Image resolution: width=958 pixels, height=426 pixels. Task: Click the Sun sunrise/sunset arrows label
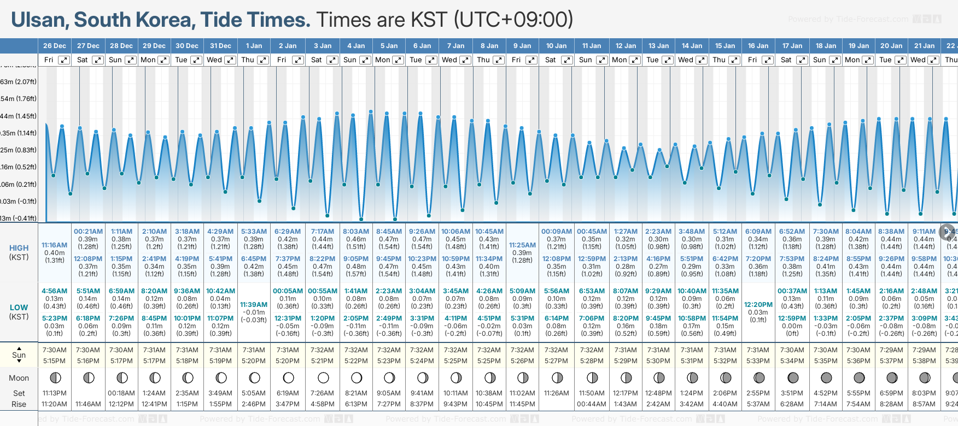pyautogui.click(x=19, y=354)
